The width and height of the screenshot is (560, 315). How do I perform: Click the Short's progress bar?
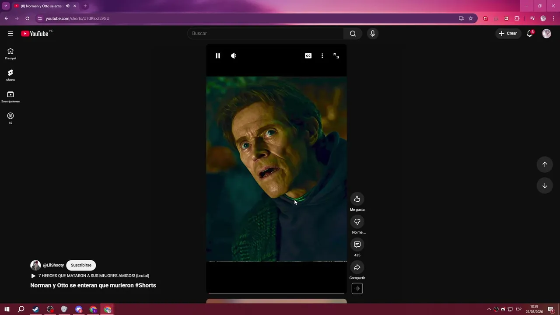[x=276, y=293]
